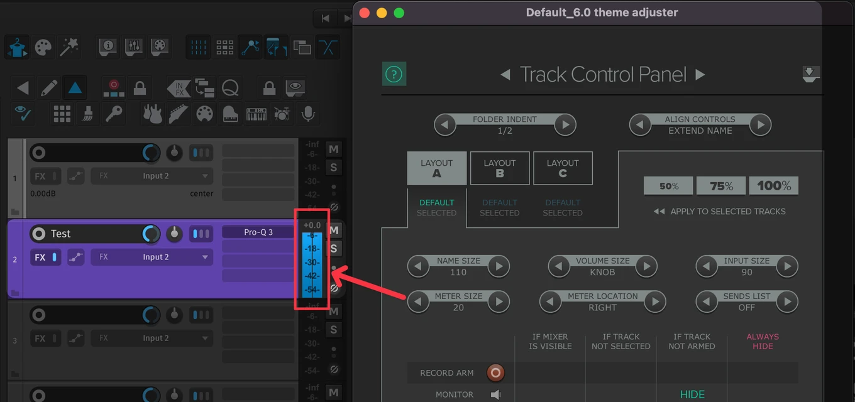Open Input 2 dropdown on Test track

[151, 257]
